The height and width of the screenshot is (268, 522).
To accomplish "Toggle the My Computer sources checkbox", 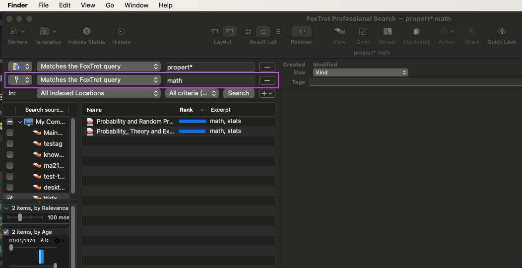I will click(10, 122).
